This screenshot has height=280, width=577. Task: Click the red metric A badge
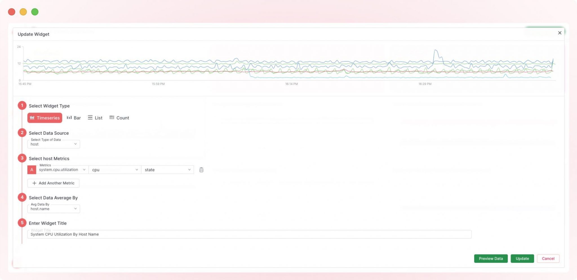(32, 169)
